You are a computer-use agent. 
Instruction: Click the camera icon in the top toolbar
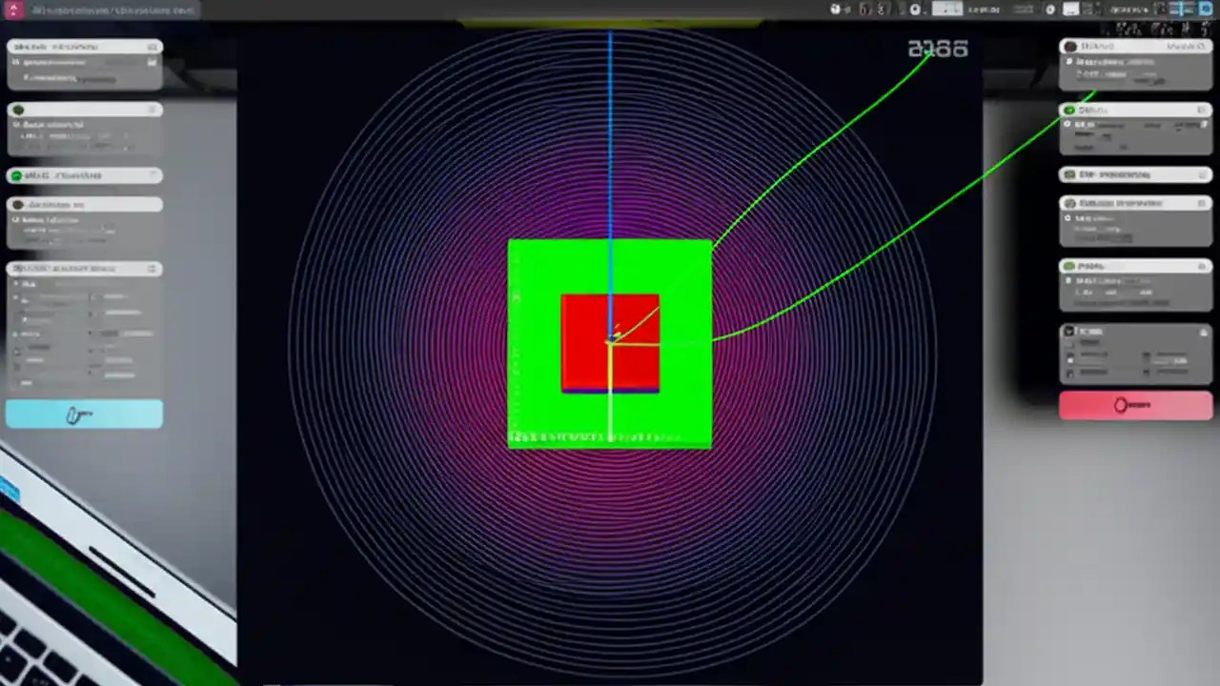(915, 10)
